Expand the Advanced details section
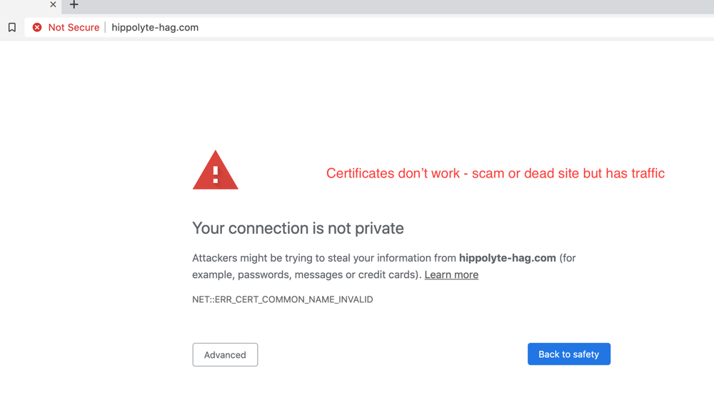Screen dimensions: 714x407 (225, 355)
